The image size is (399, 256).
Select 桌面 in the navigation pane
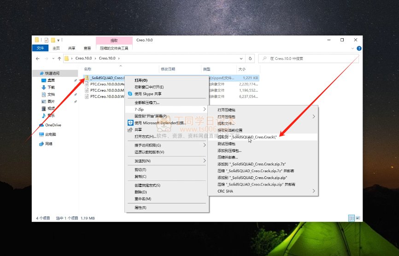[51, 80]
